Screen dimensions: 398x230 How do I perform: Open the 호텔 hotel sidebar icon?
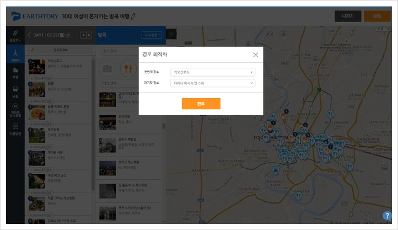tap(15, 73)
